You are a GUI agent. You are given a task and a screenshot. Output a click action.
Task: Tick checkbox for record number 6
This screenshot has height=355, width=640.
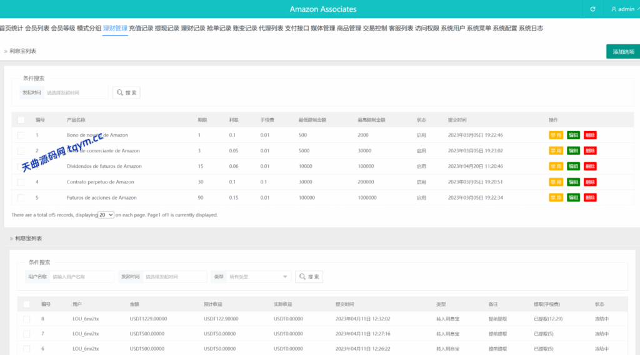[26, 349]
